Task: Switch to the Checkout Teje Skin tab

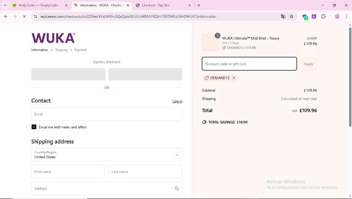Action: click(x=163, y=5)
